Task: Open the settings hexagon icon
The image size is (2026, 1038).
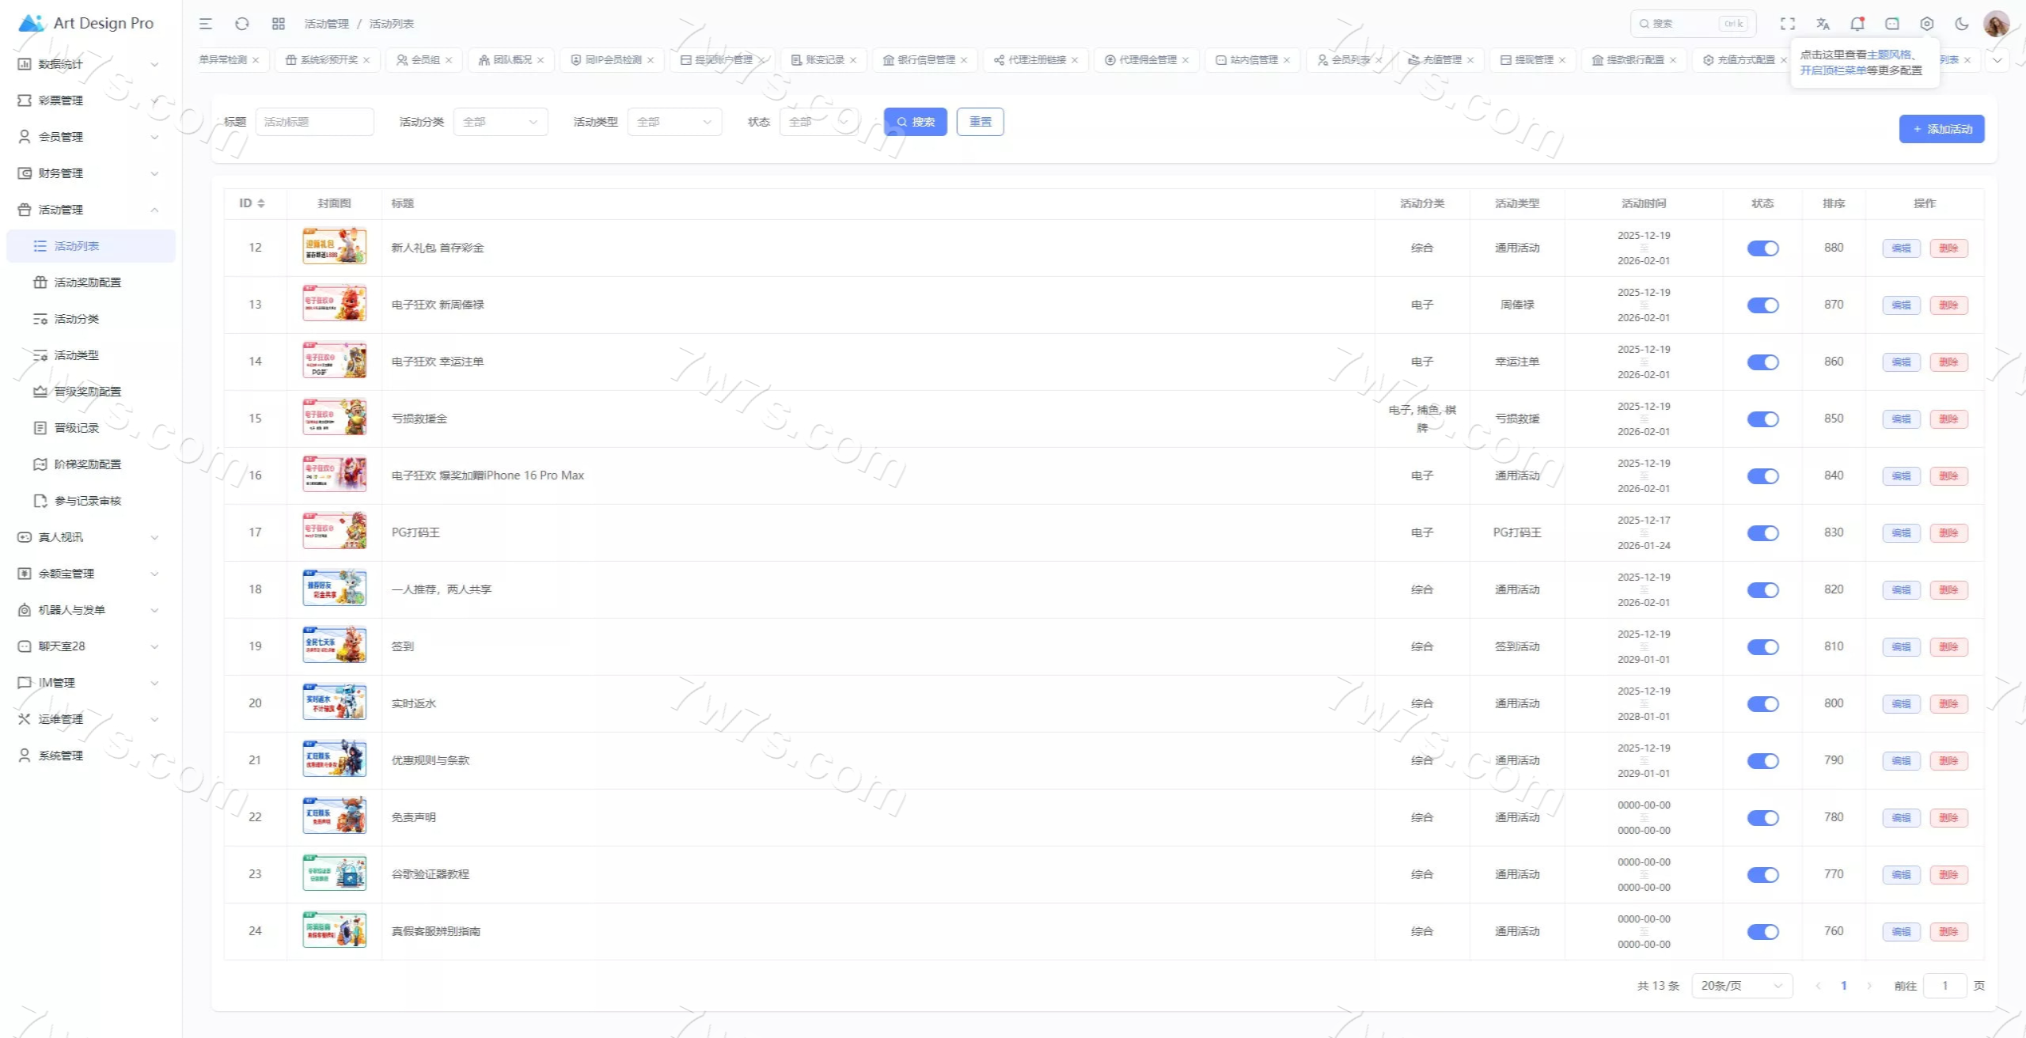Action: tap(1927, 24)
